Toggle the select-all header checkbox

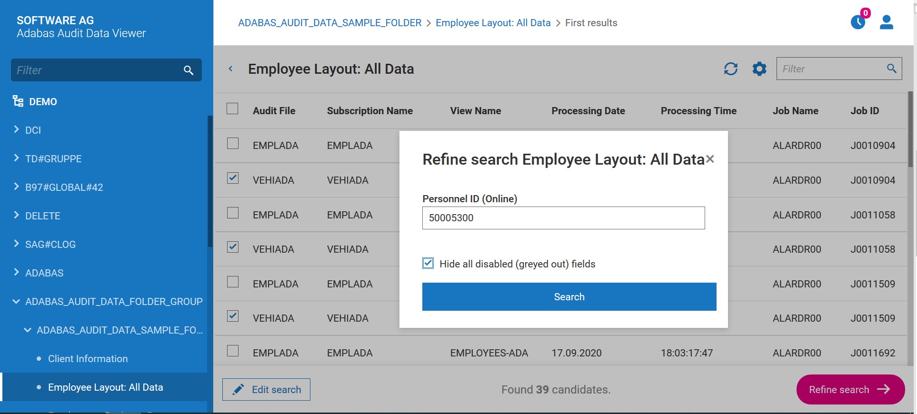[x=232, y=108]
